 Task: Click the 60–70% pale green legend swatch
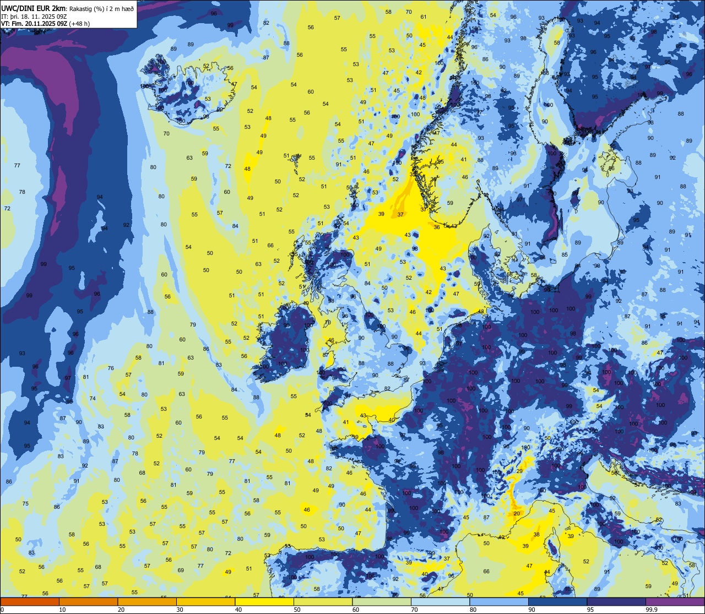click(382, 602)
